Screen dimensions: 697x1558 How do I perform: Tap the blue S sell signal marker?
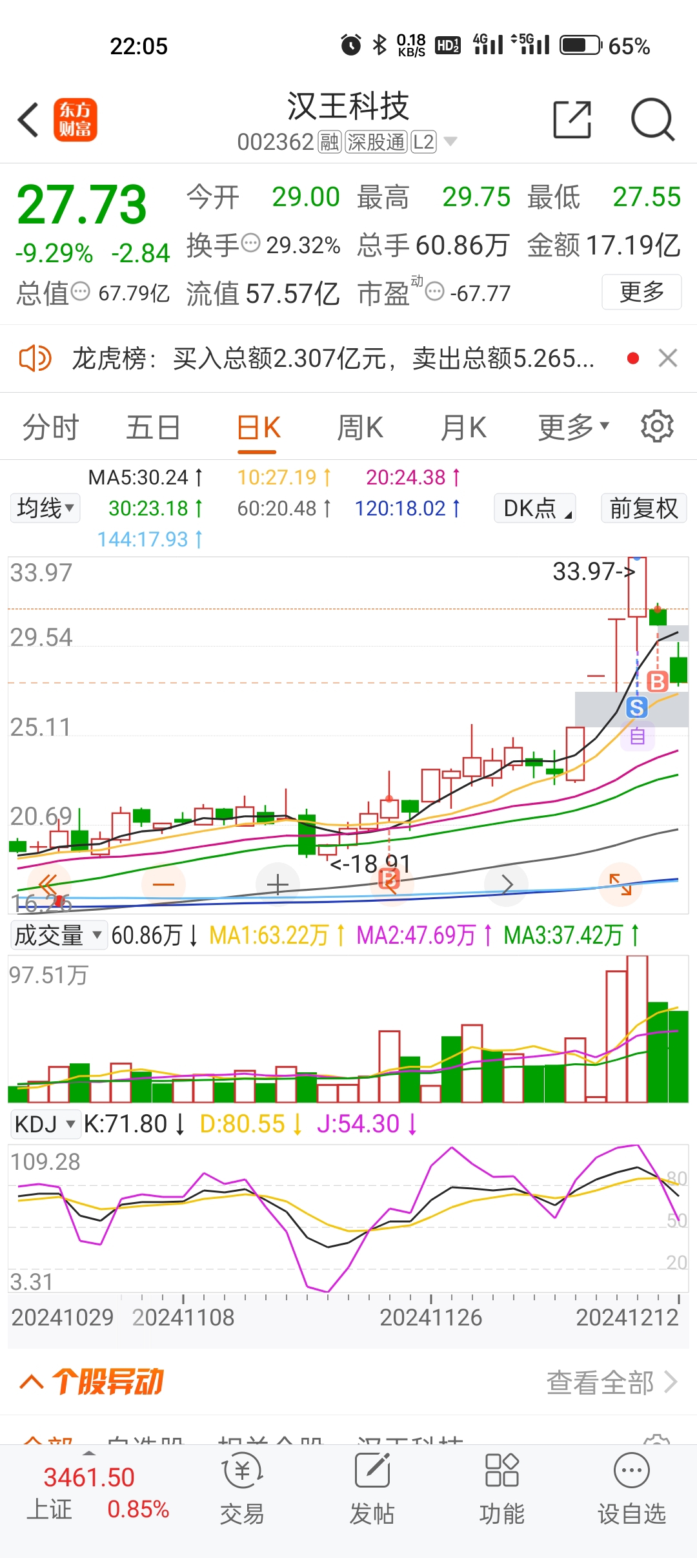636,707
